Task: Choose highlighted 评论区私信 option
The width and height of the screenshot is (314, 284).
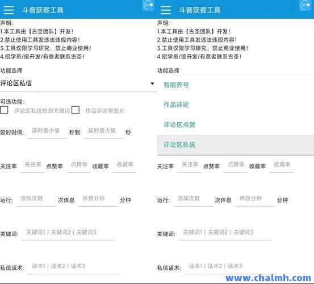Action: [236, 145]
